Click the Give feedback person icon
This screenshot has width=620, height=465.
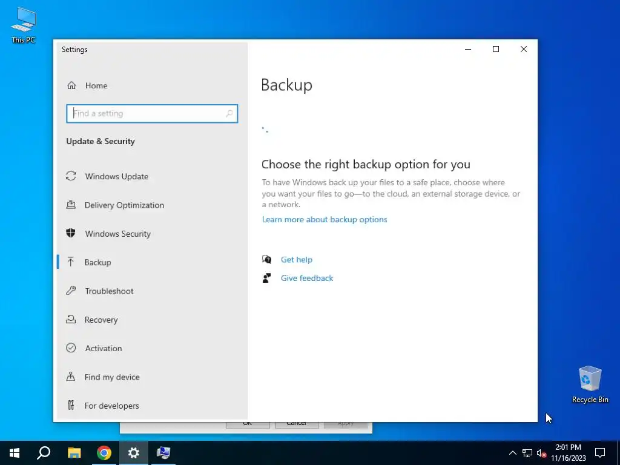coord(267,278)
